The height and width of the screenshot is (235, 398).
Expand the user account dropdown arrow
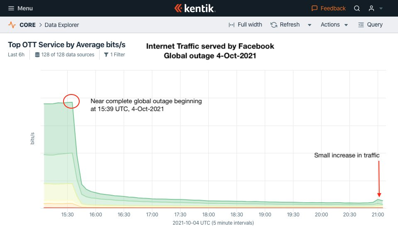381,9
